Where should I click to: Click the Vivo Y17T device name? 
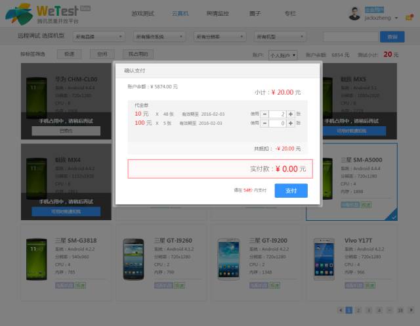click(358, 241)
